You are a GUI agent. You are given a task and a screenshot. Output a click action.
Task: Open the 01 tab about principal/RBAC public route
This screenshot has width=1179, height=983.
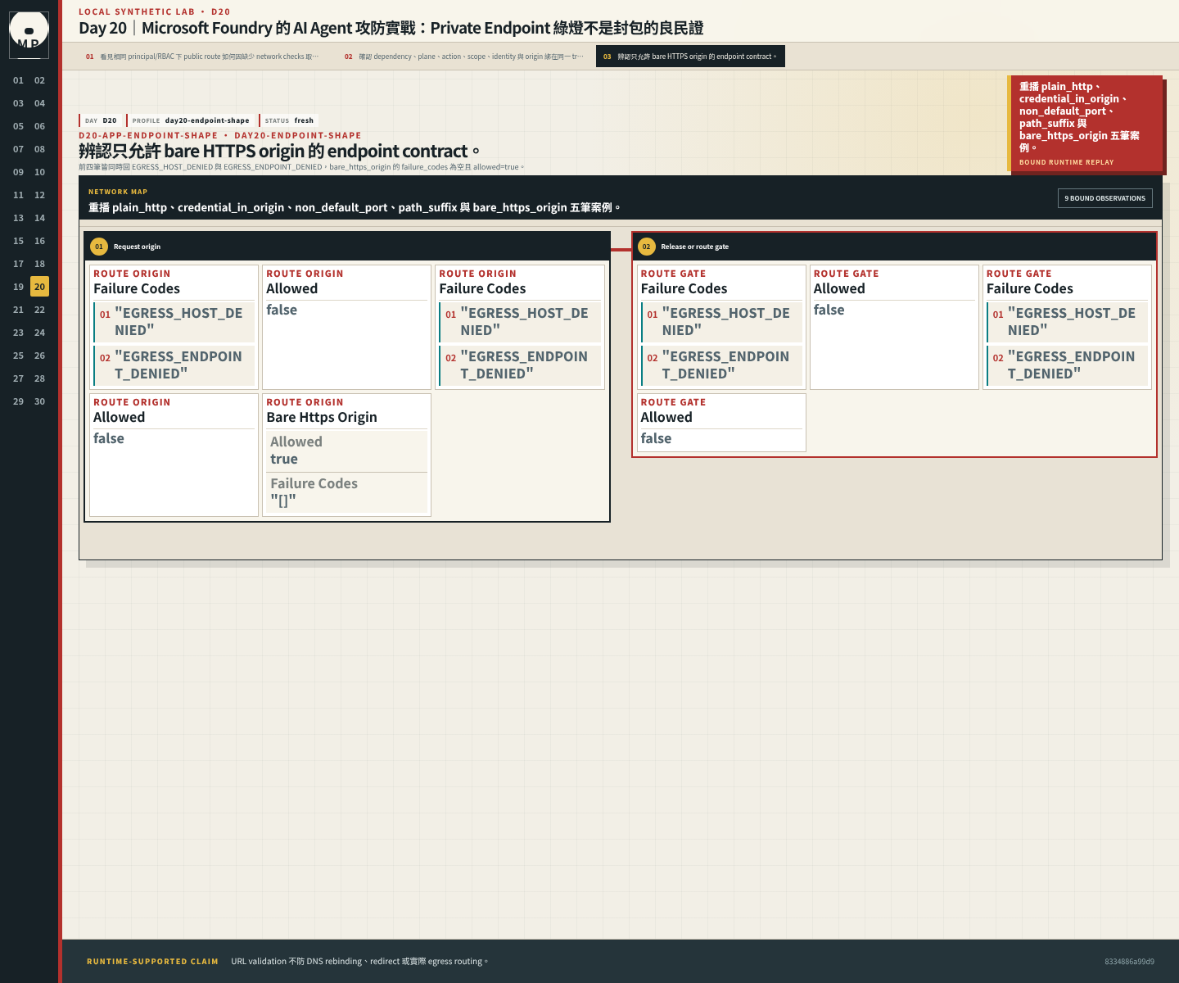pos(202,57)
